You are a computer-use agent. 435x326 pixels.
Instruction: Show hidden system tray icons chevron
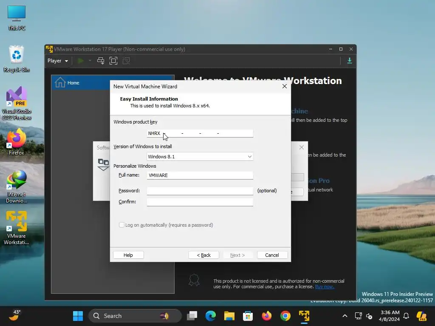(345, 316)
